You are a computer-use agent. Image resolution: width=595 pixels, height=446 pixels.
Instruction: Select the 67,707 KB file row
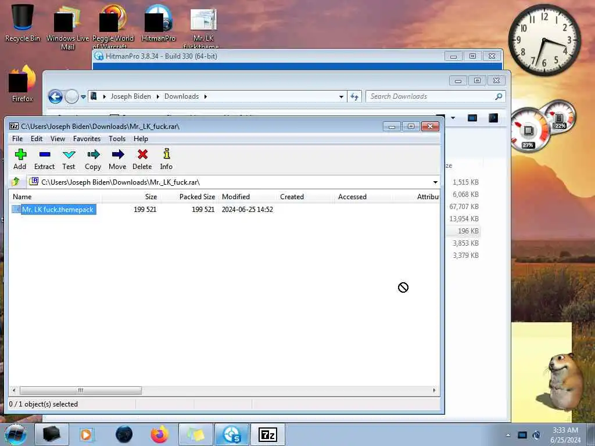click(x=464, y=207)
